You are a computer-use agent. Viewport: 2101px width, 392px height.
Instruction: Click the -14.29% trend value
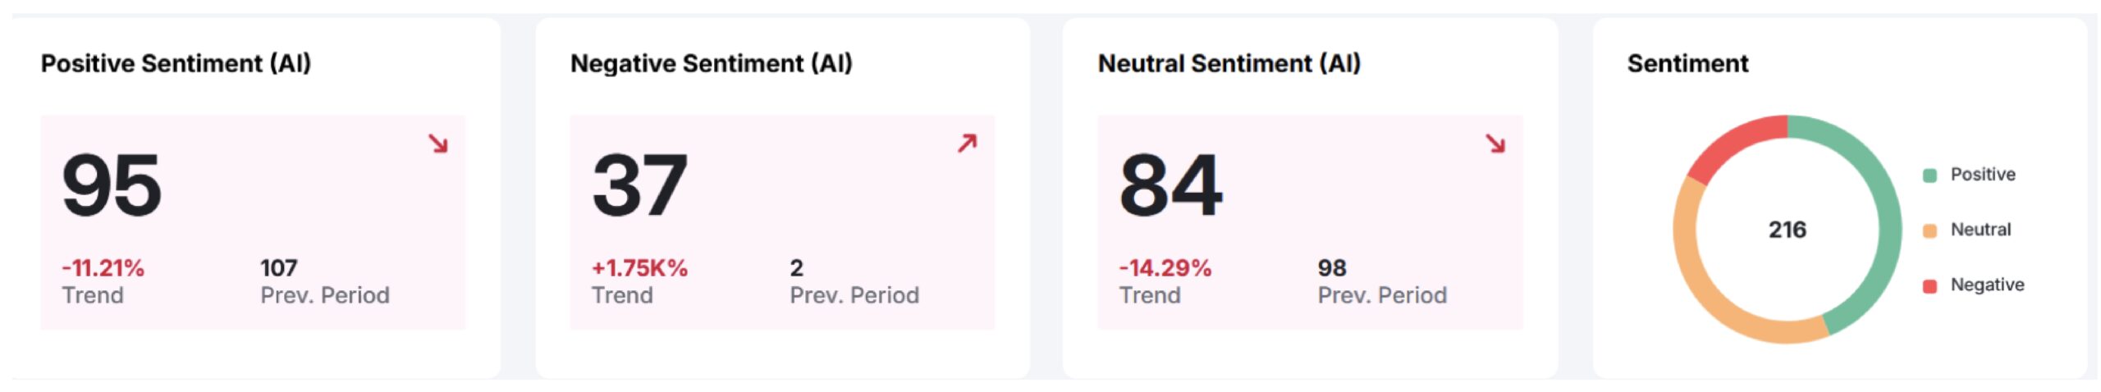pyautogui.click(x=1165, y=268)
